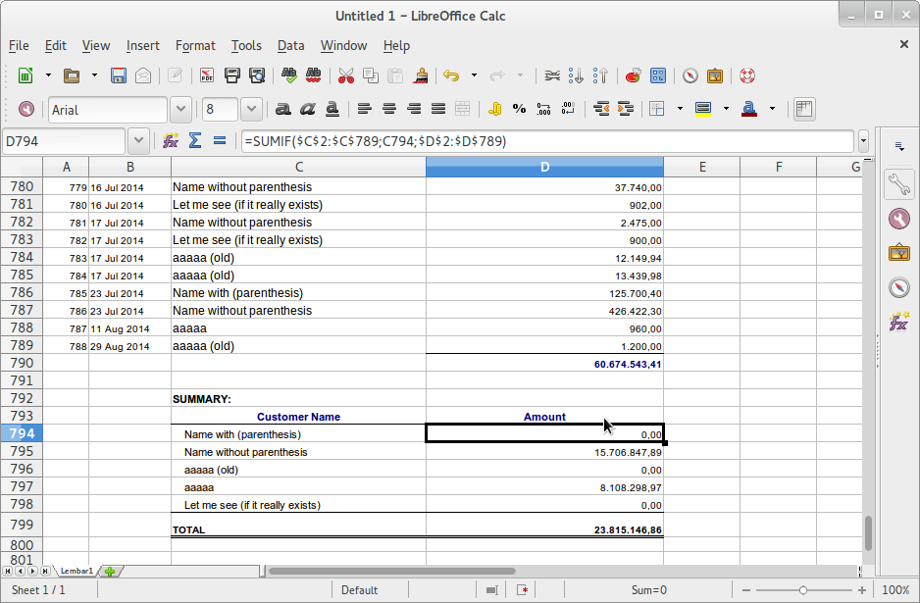Screen dimensions: 920x603
Task: Sort the data ascending
Action: click(576, 75)
